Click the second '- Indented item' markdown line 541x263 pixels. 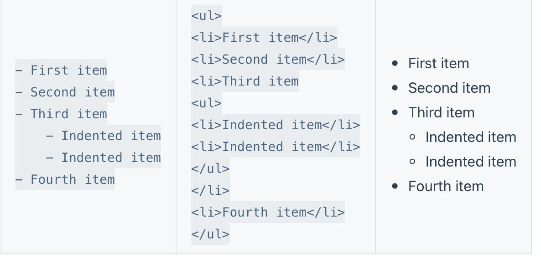(104, 158)
